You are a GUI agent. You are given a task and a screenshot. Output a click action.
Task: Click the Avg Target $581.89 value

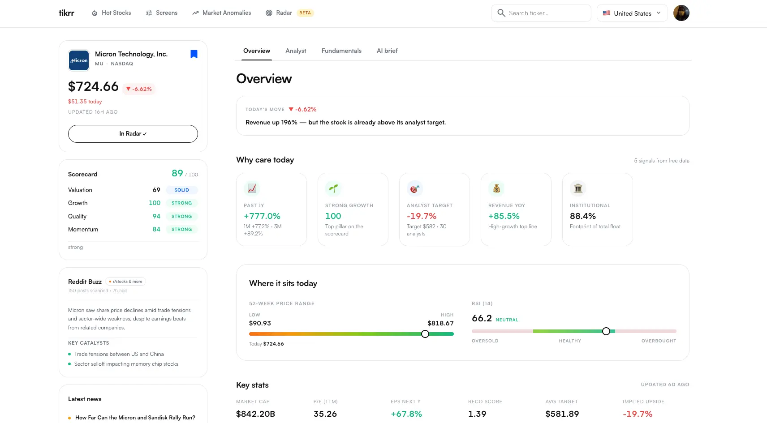[x=562, y=414]
